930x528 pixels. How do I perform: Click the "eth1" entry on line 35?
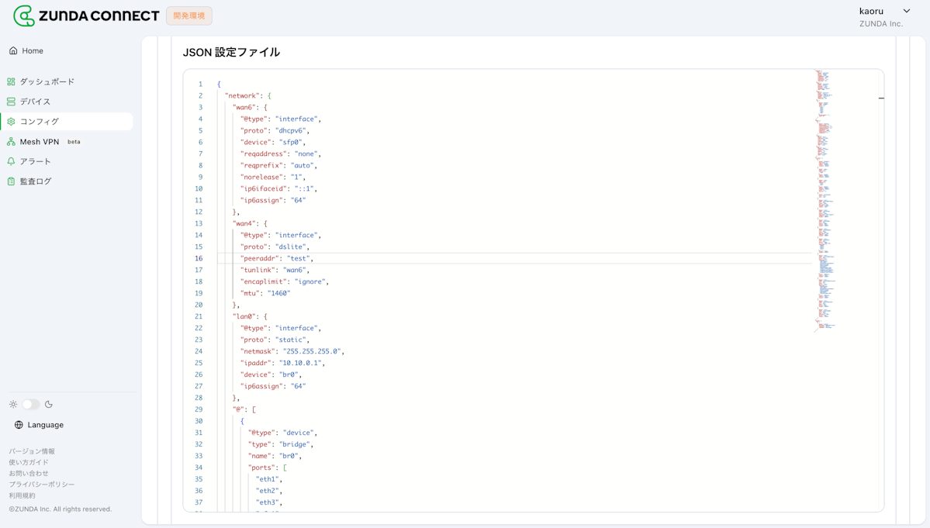pos(268,479)
